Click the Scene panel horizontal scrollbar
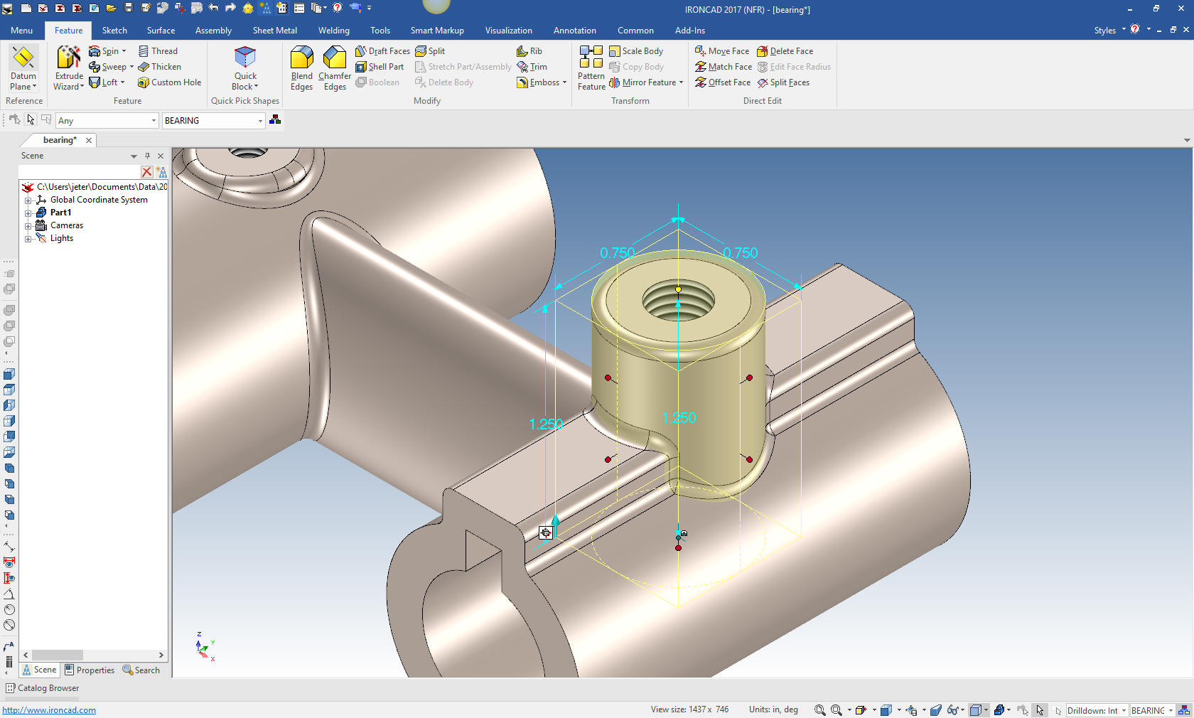The height and width of the screenshot is (718, 1194). [94, 655]
